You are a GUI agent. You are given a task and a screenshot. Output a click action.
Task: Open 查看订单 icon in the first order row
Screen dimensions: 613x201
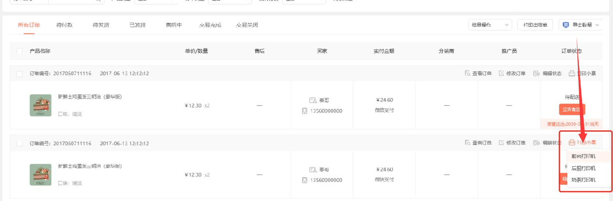pos(467,74)
